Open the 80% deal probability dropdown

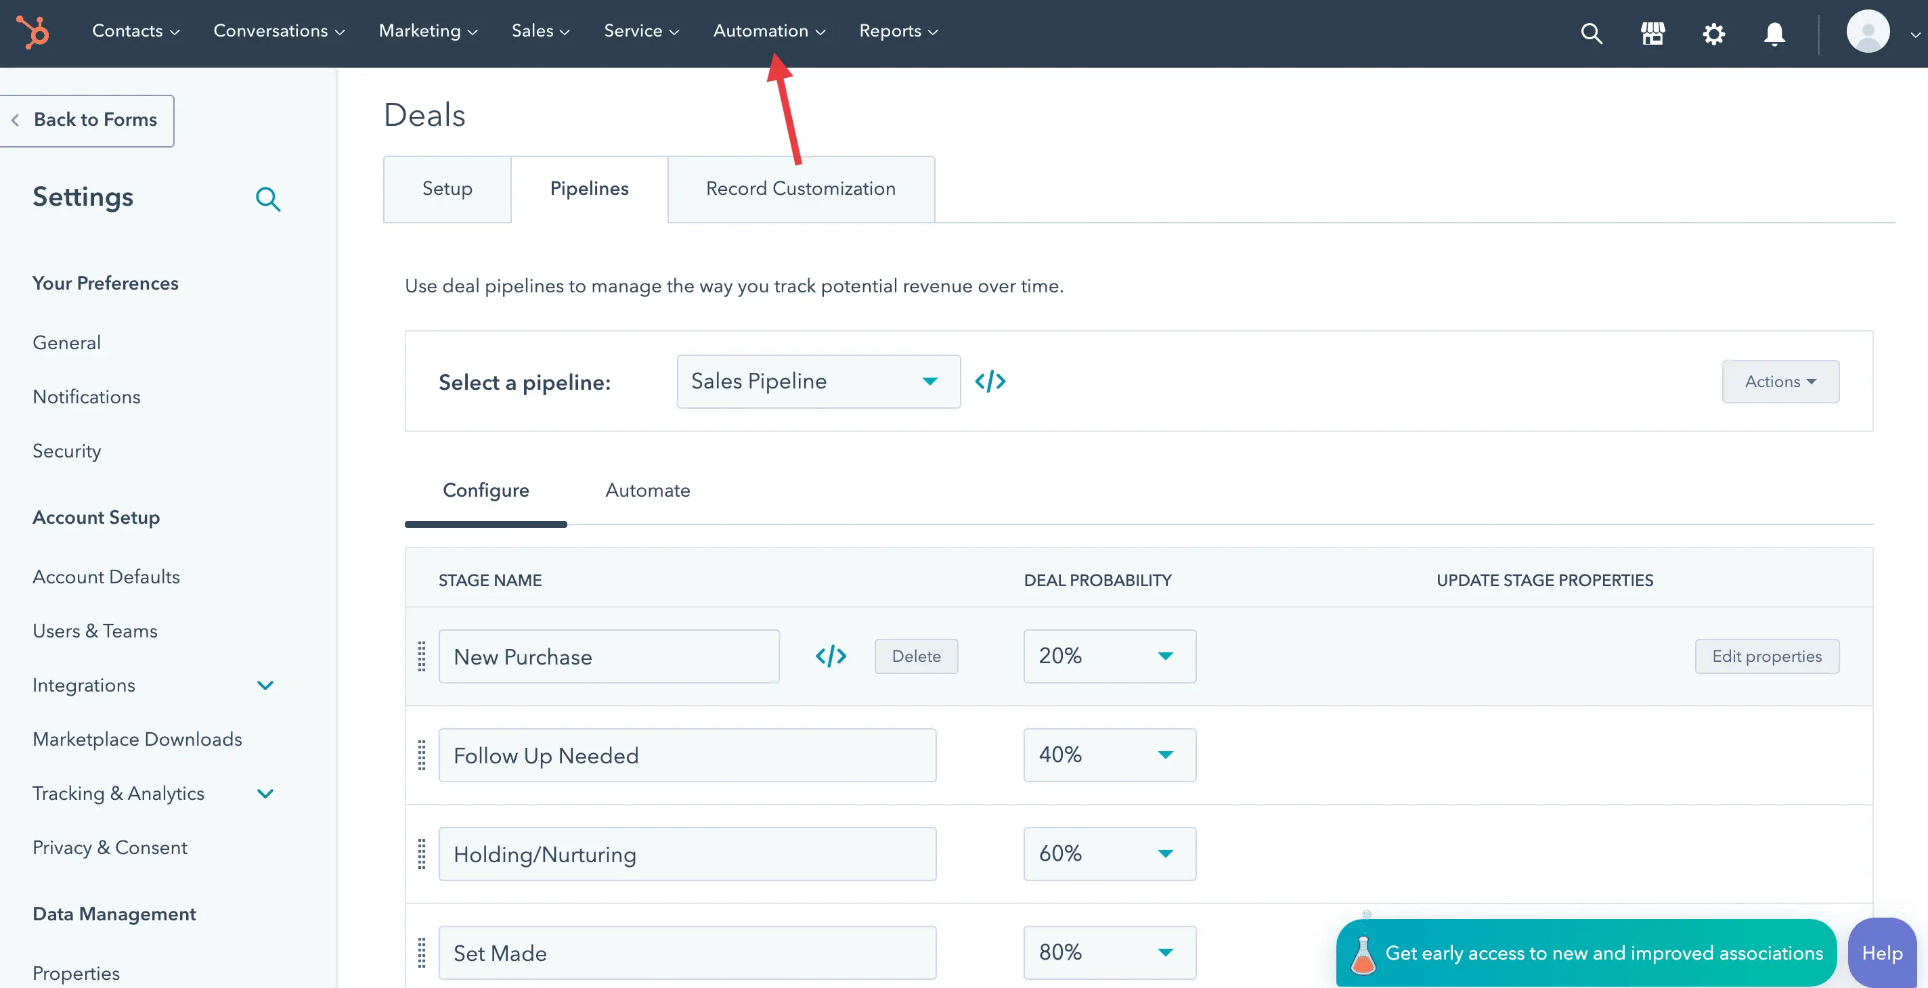1109,952
